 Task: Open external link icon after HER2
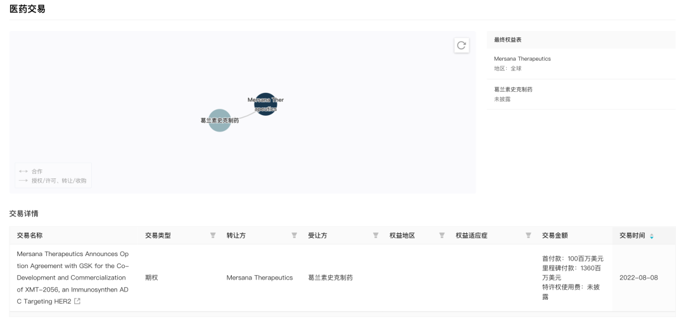(77, 301)
